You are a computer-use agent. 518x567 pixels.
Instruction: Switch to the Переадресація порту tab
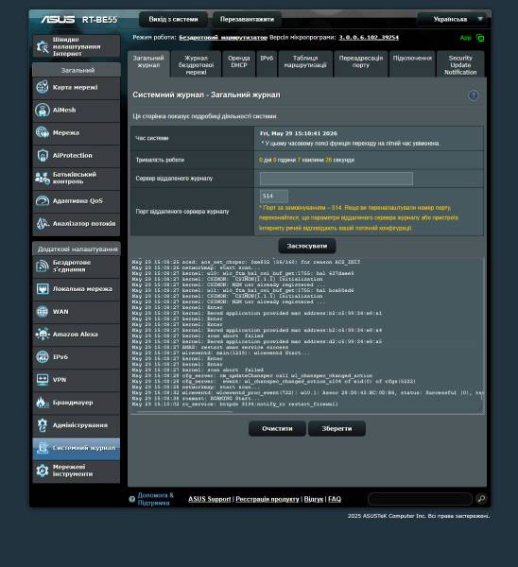tap(361, 63)
